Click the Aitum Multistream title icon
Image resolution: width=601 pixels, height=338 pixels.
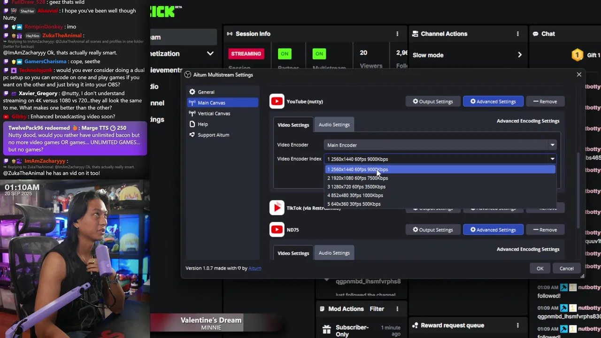188,75
